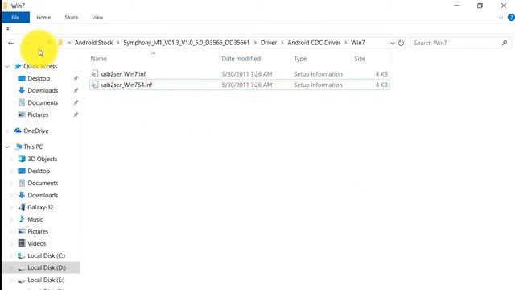The image size is (515, 290).
Task: Click pin icon next to Downloads
Action: (76, 90)
